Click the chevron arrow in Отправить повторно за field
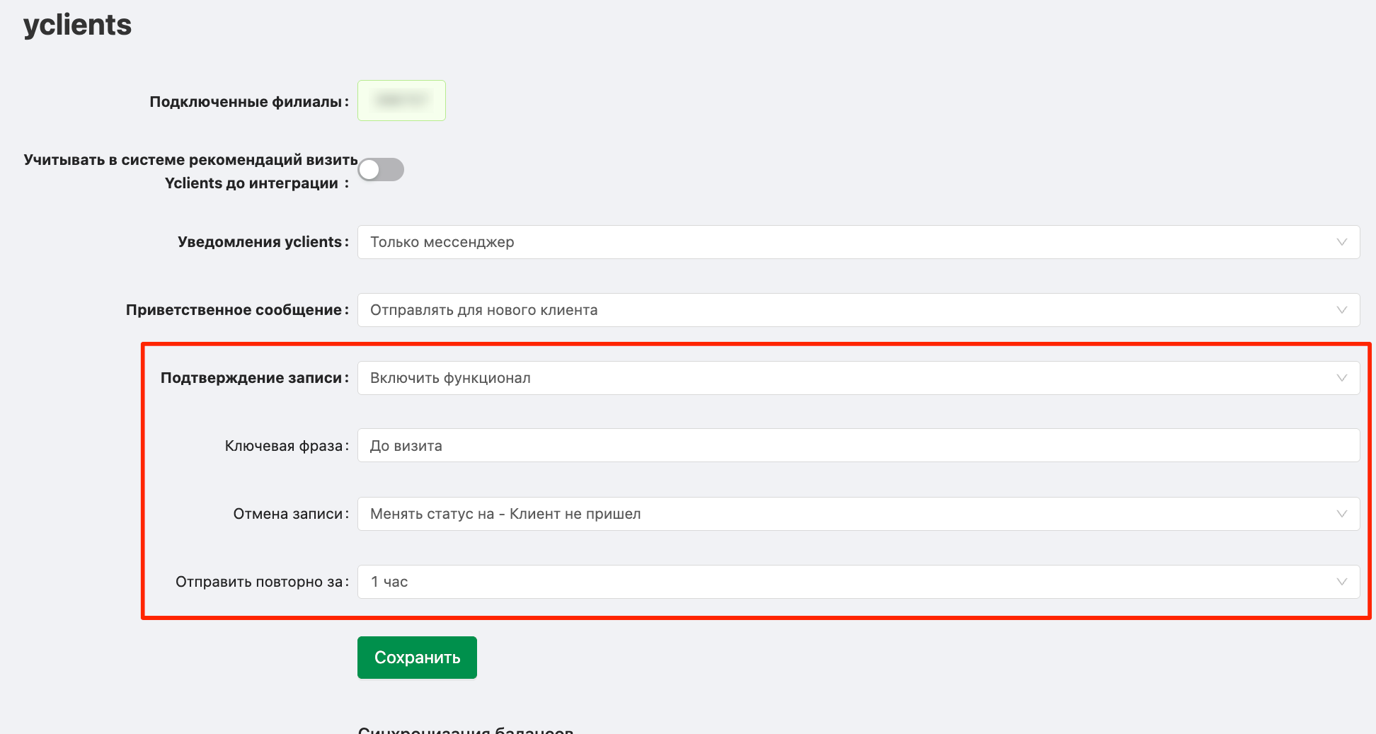Screen dimensions: 1376x734 tap(1341, 582)
